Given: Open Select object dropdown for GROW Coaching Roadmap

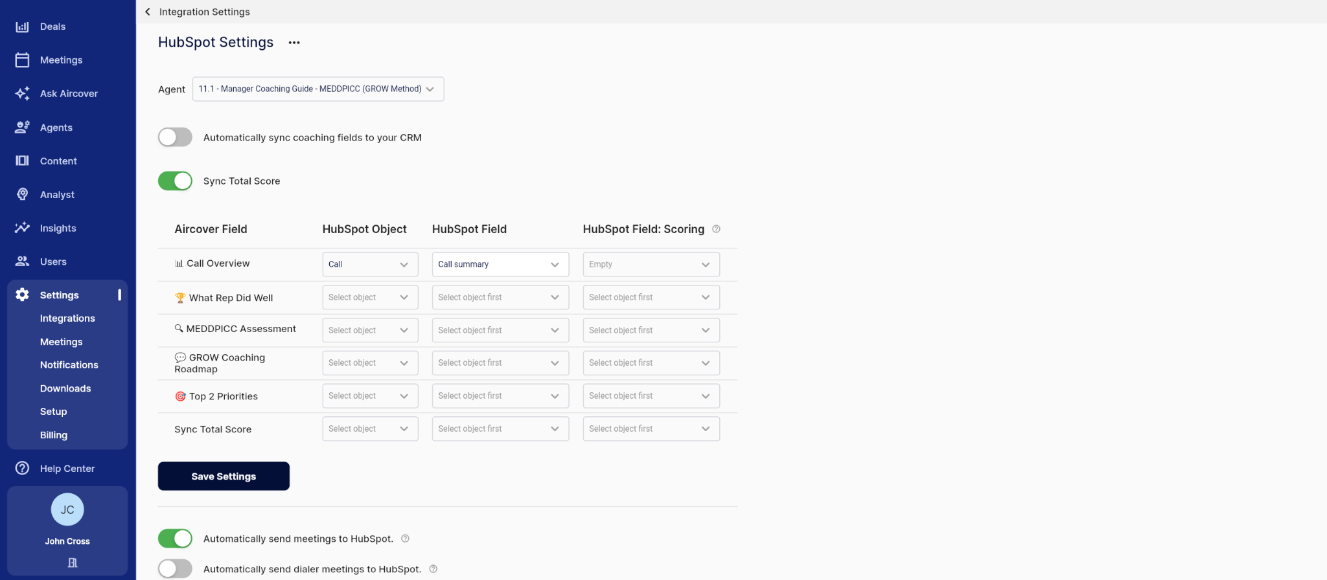Looking at the screenshot, I should click(370, 362).
